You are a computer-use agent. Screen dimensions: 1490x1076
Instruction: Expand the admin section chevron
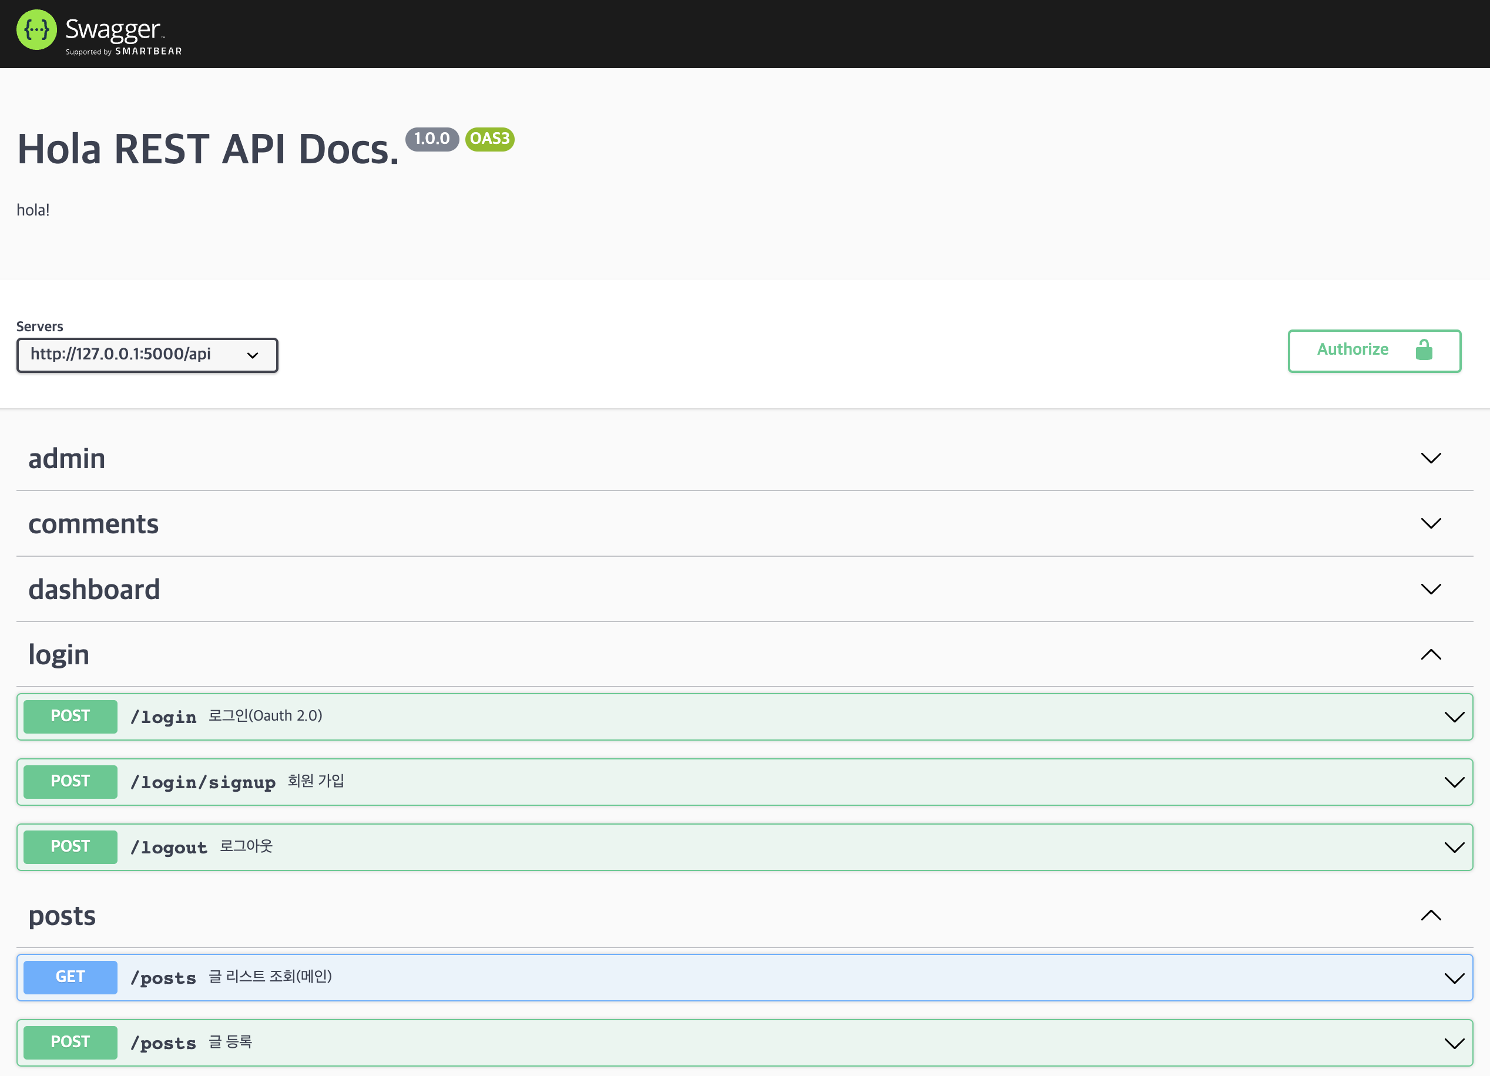tap(1430, 458)
